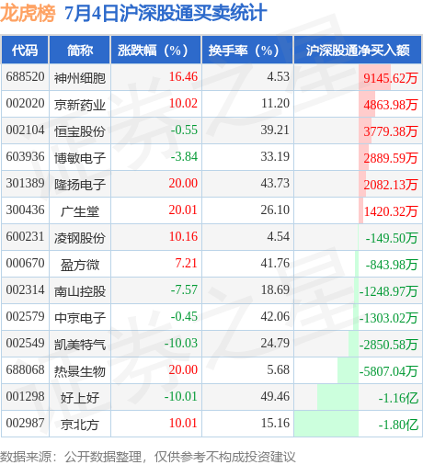Select the 隆扬电子 row name
The width and height of the screenshot is (423, 465).
(x=80, y=185)
